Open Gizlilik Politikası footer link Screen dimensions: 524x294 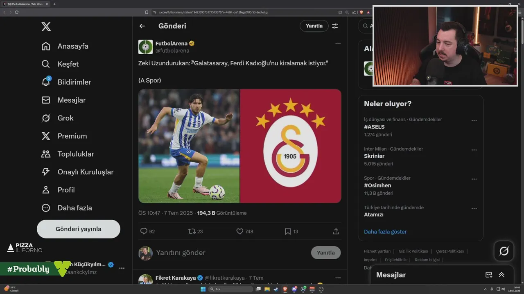[x=413, y=251]
